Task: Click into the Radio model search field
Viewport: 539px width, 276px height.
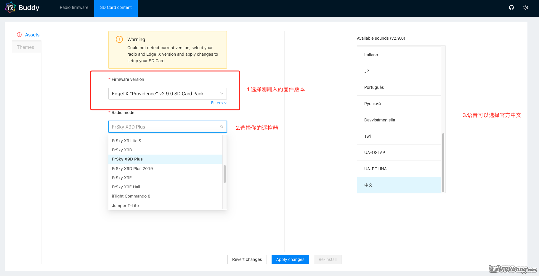Action: (168, 127)
